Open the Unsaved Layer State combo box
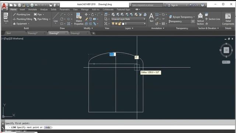 click(128, 19)
